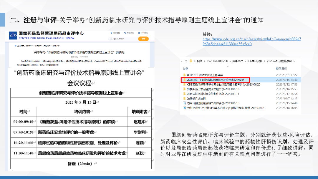
Task: Open the cde.org.cn hyperlink
Action: [251, 42]
